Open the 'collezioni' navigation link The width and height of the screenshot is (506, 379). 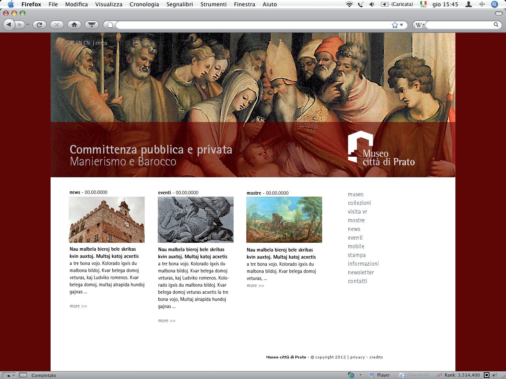tap(359, 203)
